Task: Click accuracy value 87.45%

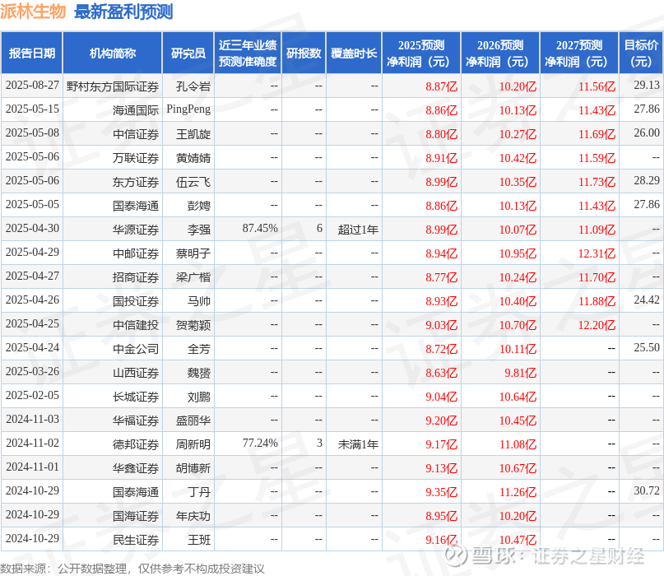Action: (x=260, y=228)
